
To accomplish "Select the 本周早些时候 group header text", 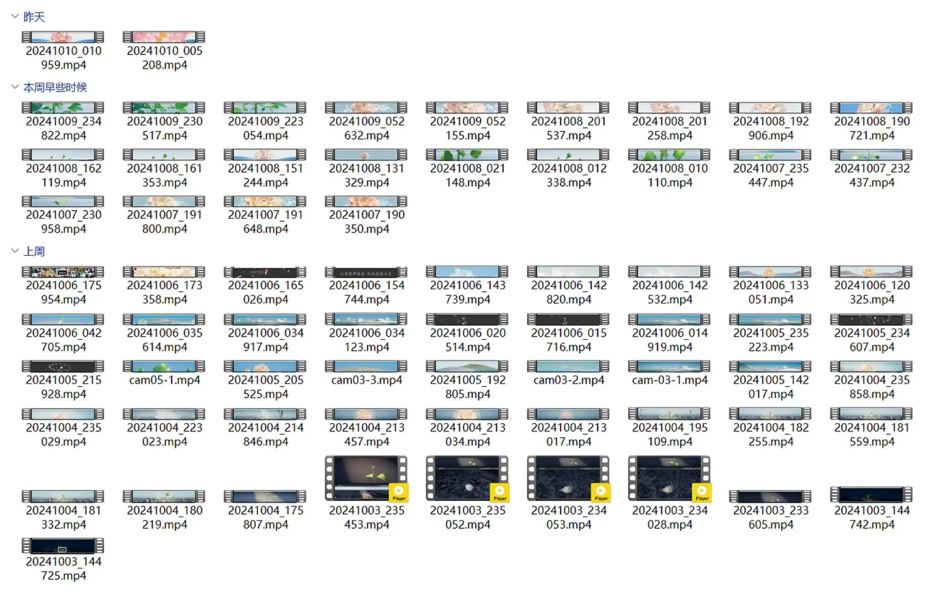I will (x=55, y=87).
